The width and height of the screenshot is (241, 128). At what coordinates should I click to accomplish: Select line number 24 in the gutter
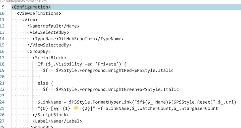(x=2, y=102)
